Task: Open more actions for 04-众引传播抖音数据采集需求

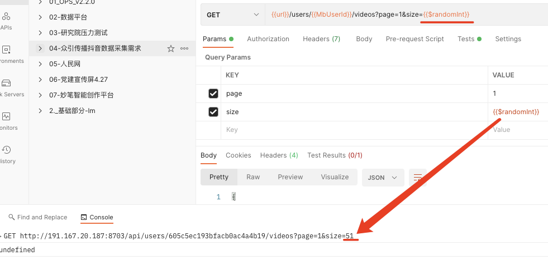Action: coord(184,48)
